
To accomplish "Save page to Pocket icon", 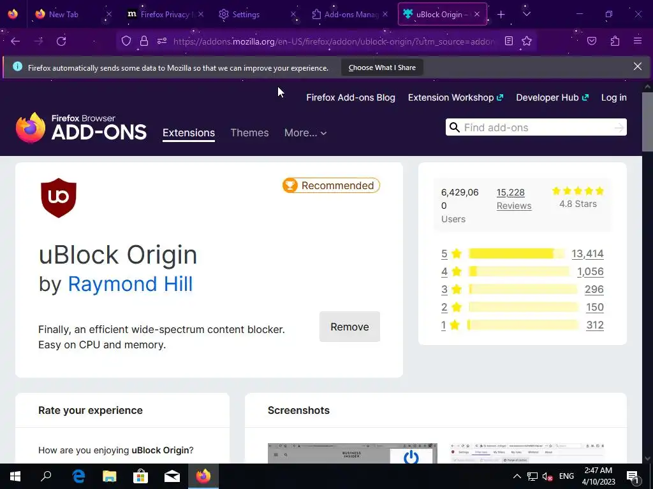I will coord(592,41).
